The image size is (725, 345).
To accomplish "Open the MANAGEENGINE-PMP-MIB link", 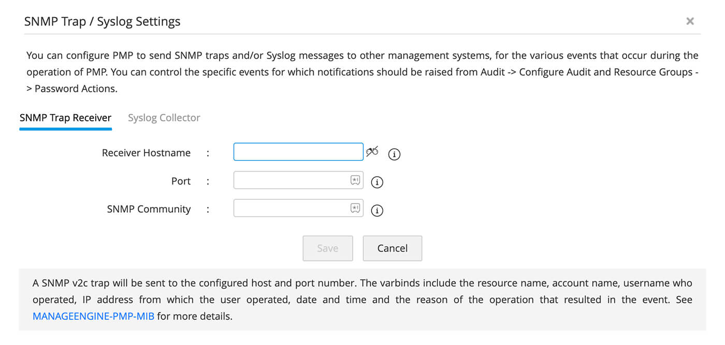I will click(x=93, y=316).
